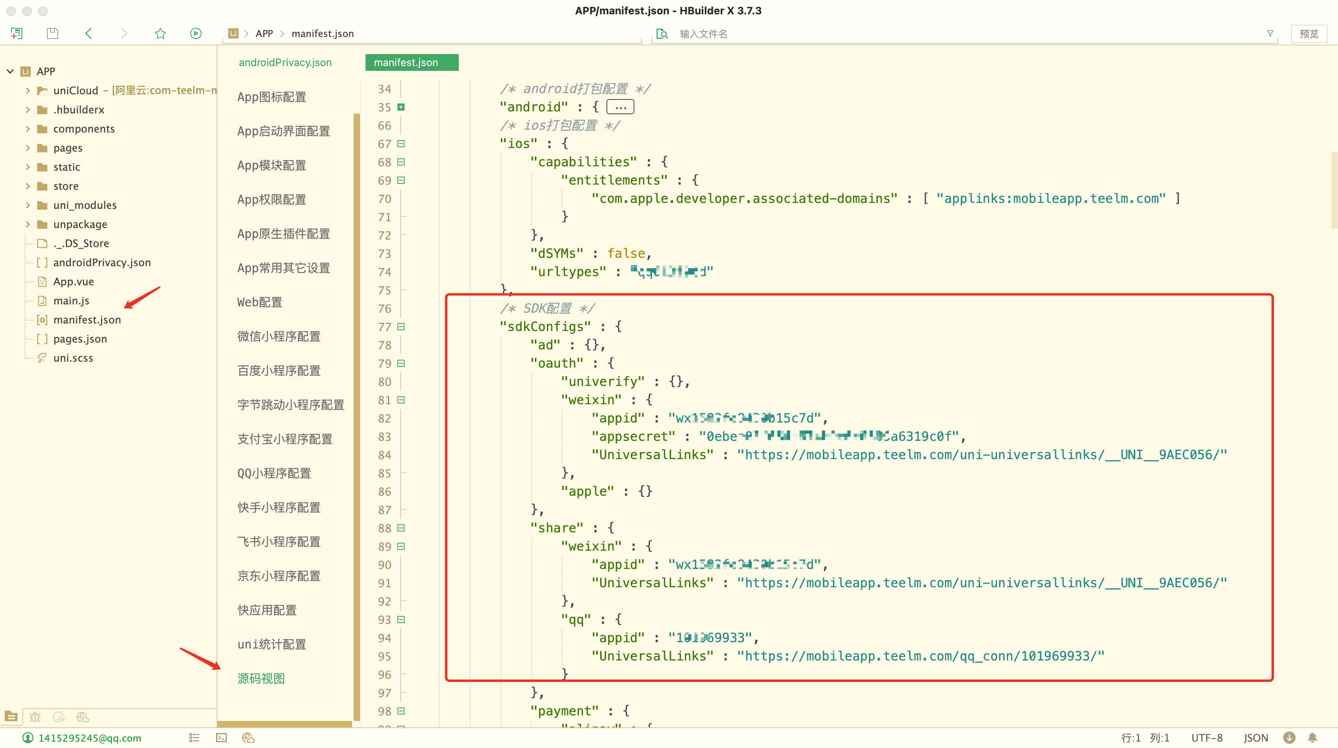Click the project icon in breadcrumb
1338x748 pixels.
tap(233, 34)
